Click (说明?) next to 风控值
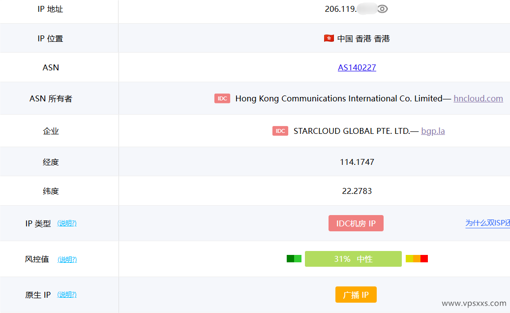Image resolution: width=510 pixels, height=313 pixels. [x=67, y=259]
